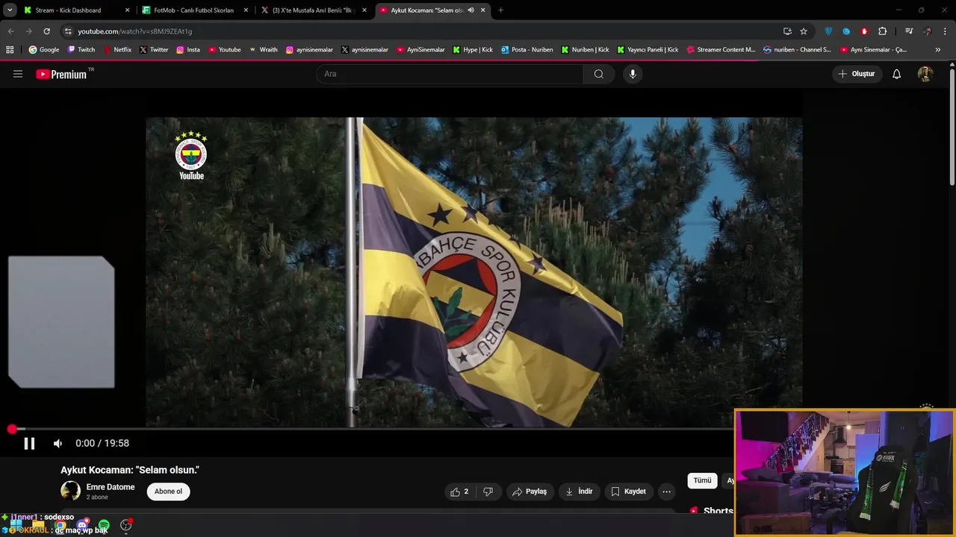Click the page vertical scrollbar
Image resolution: width=956 pixels, height=537 pixels.
point(952,127)
